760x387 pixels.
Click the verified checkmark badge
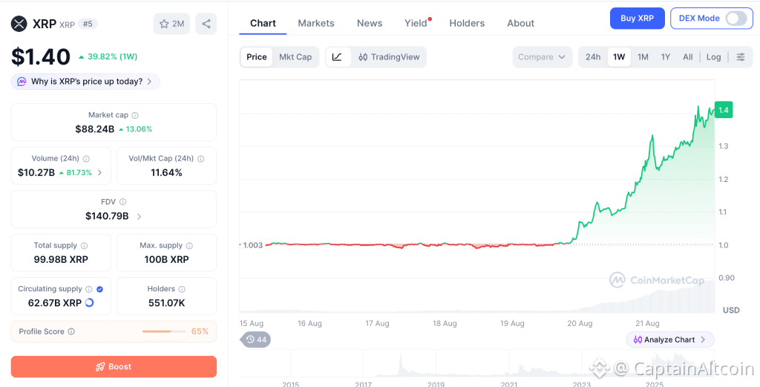coord(99,289)
